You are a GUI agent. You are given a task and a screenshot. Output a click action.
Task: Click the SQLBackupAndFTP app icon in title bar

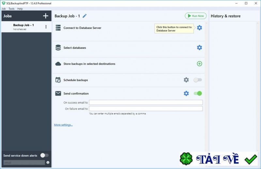[x=3, y=3]
